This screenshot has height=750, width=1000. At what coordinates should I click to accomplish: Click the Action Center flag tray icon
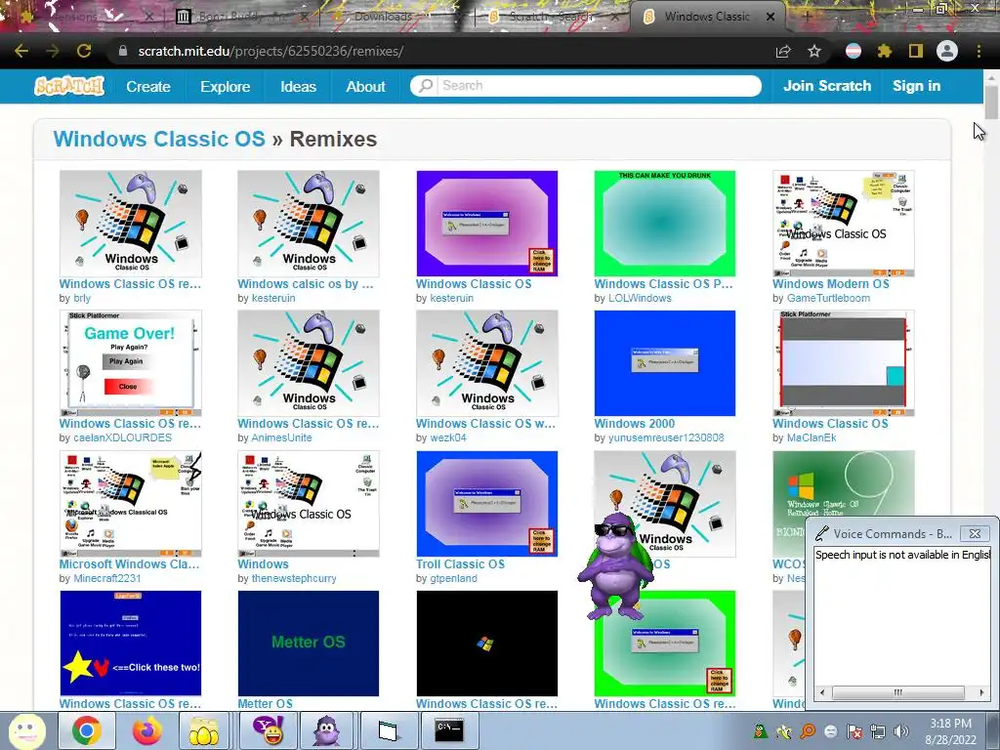(854, 731)
